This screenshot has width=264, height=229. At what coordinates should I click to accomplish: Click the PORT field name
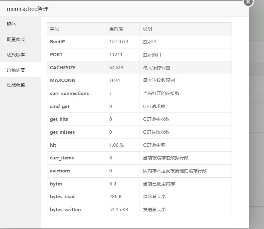point(56,55)
